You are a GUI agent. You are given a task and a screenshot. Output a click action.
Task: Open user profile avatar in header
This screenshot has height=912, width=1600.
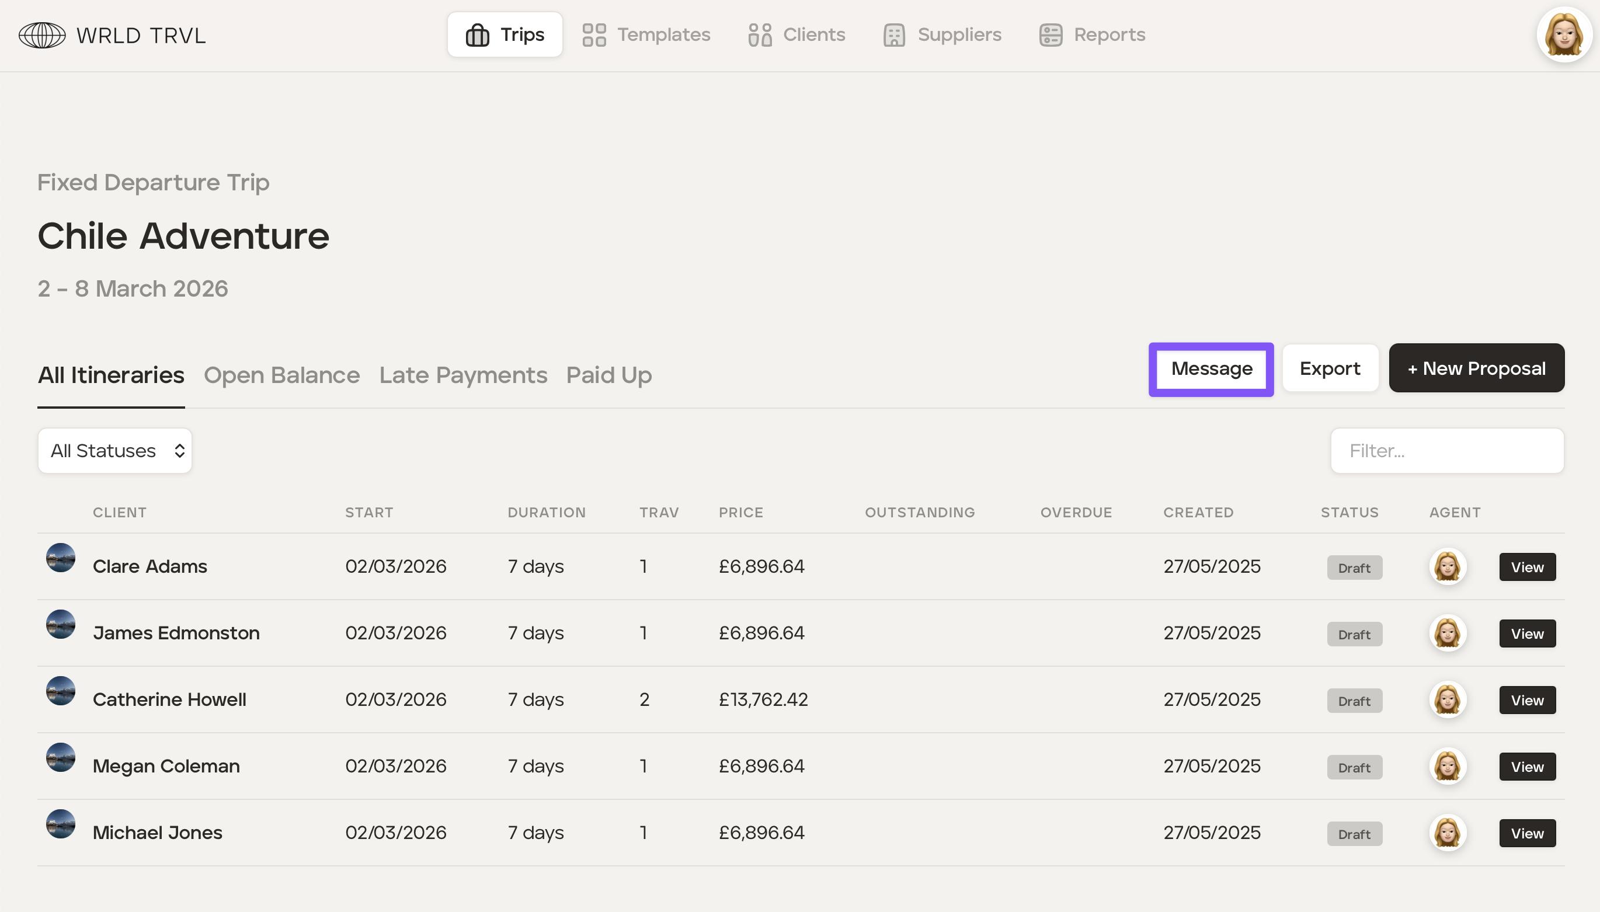tap(1564, 35)
